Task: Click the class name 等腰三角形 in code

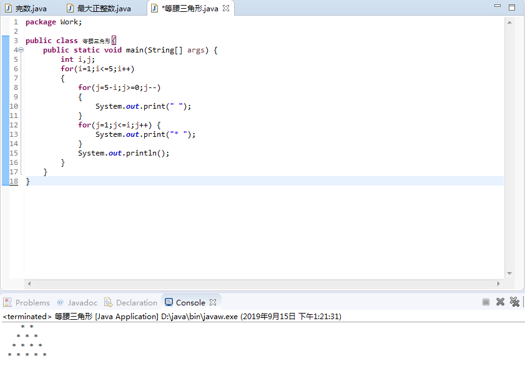Action: click(96, 41)
